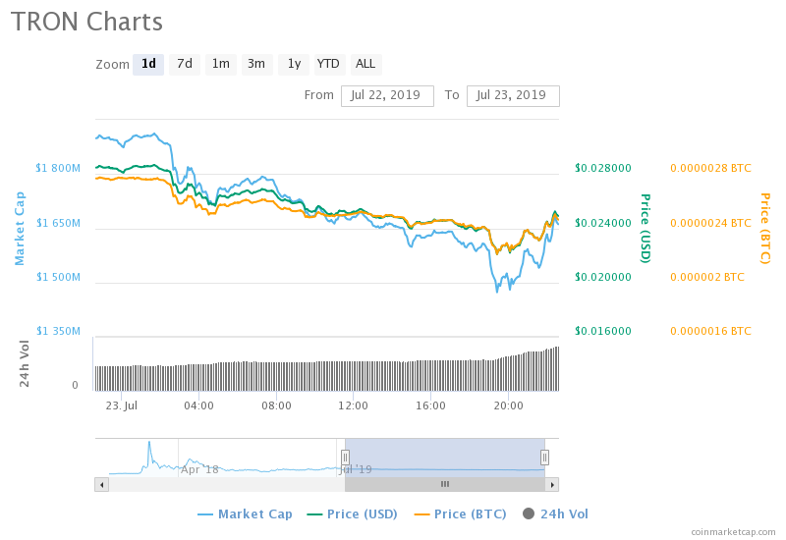Show ALL historical data

(365, 65)
